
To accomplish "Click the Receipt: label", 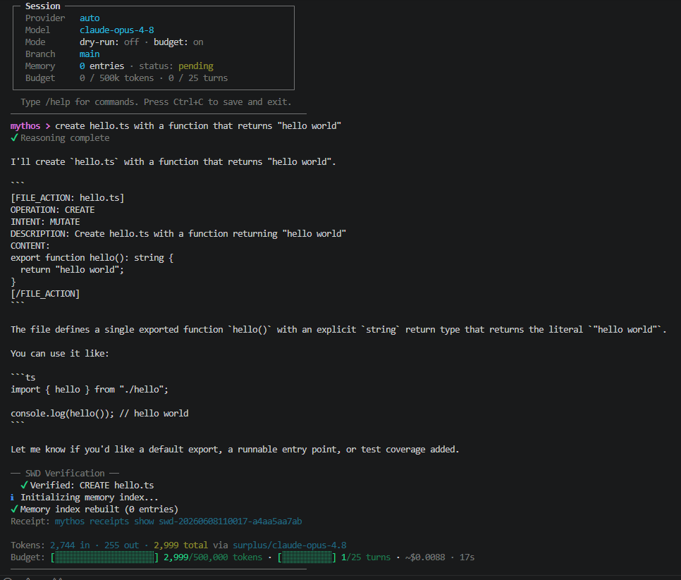I will pyautogui.click(x=30, y=521).
